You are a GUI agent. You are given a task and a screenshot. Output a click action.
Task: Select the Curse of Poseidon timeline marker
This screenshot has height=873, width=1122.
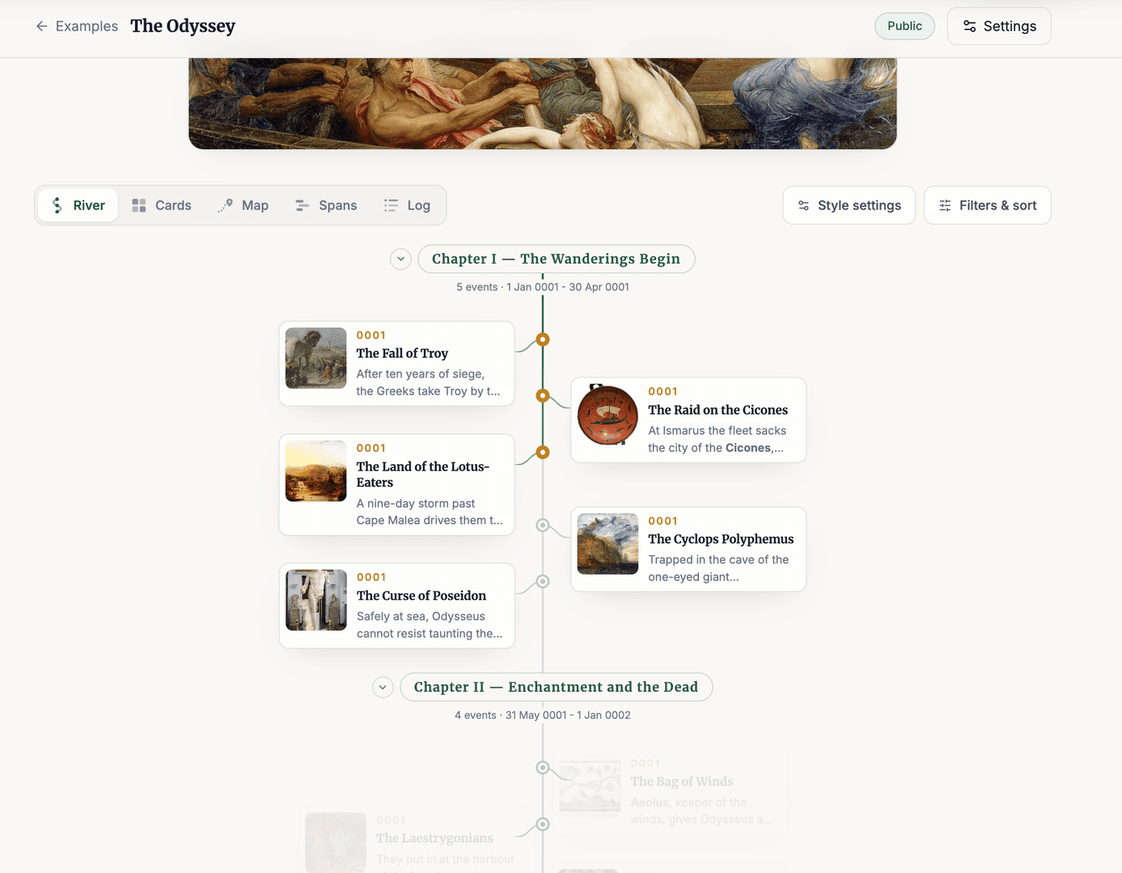[x=543, y=582]
